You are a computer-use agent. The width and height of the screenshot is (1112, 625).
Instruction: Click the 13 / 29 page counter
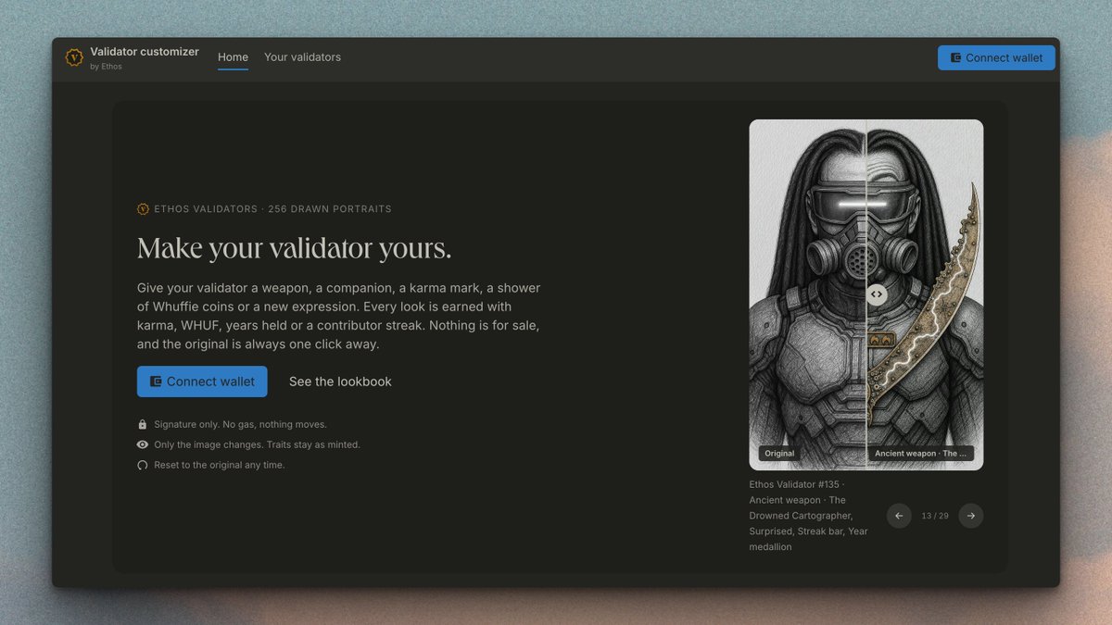(x=935, y=516)
